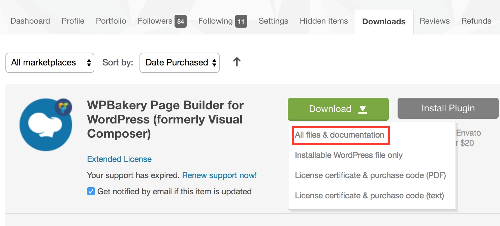
Task: Open the Date Purchased sort dropdown
Action: click(x=180, y=62)
